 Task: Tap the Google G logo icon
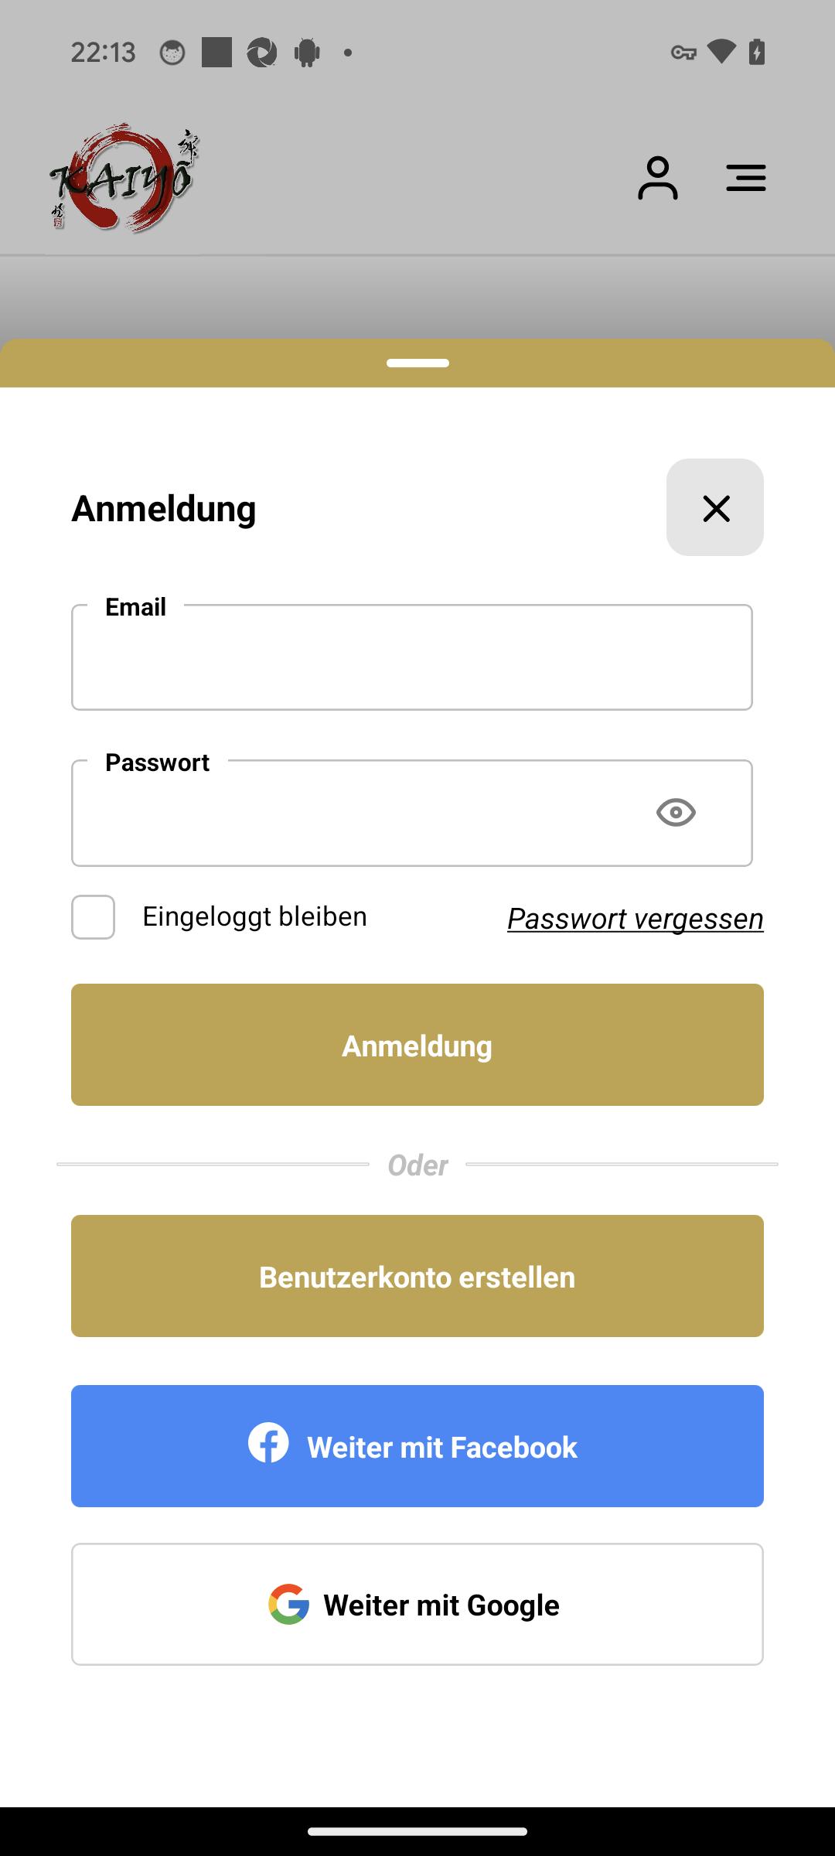288,1604
